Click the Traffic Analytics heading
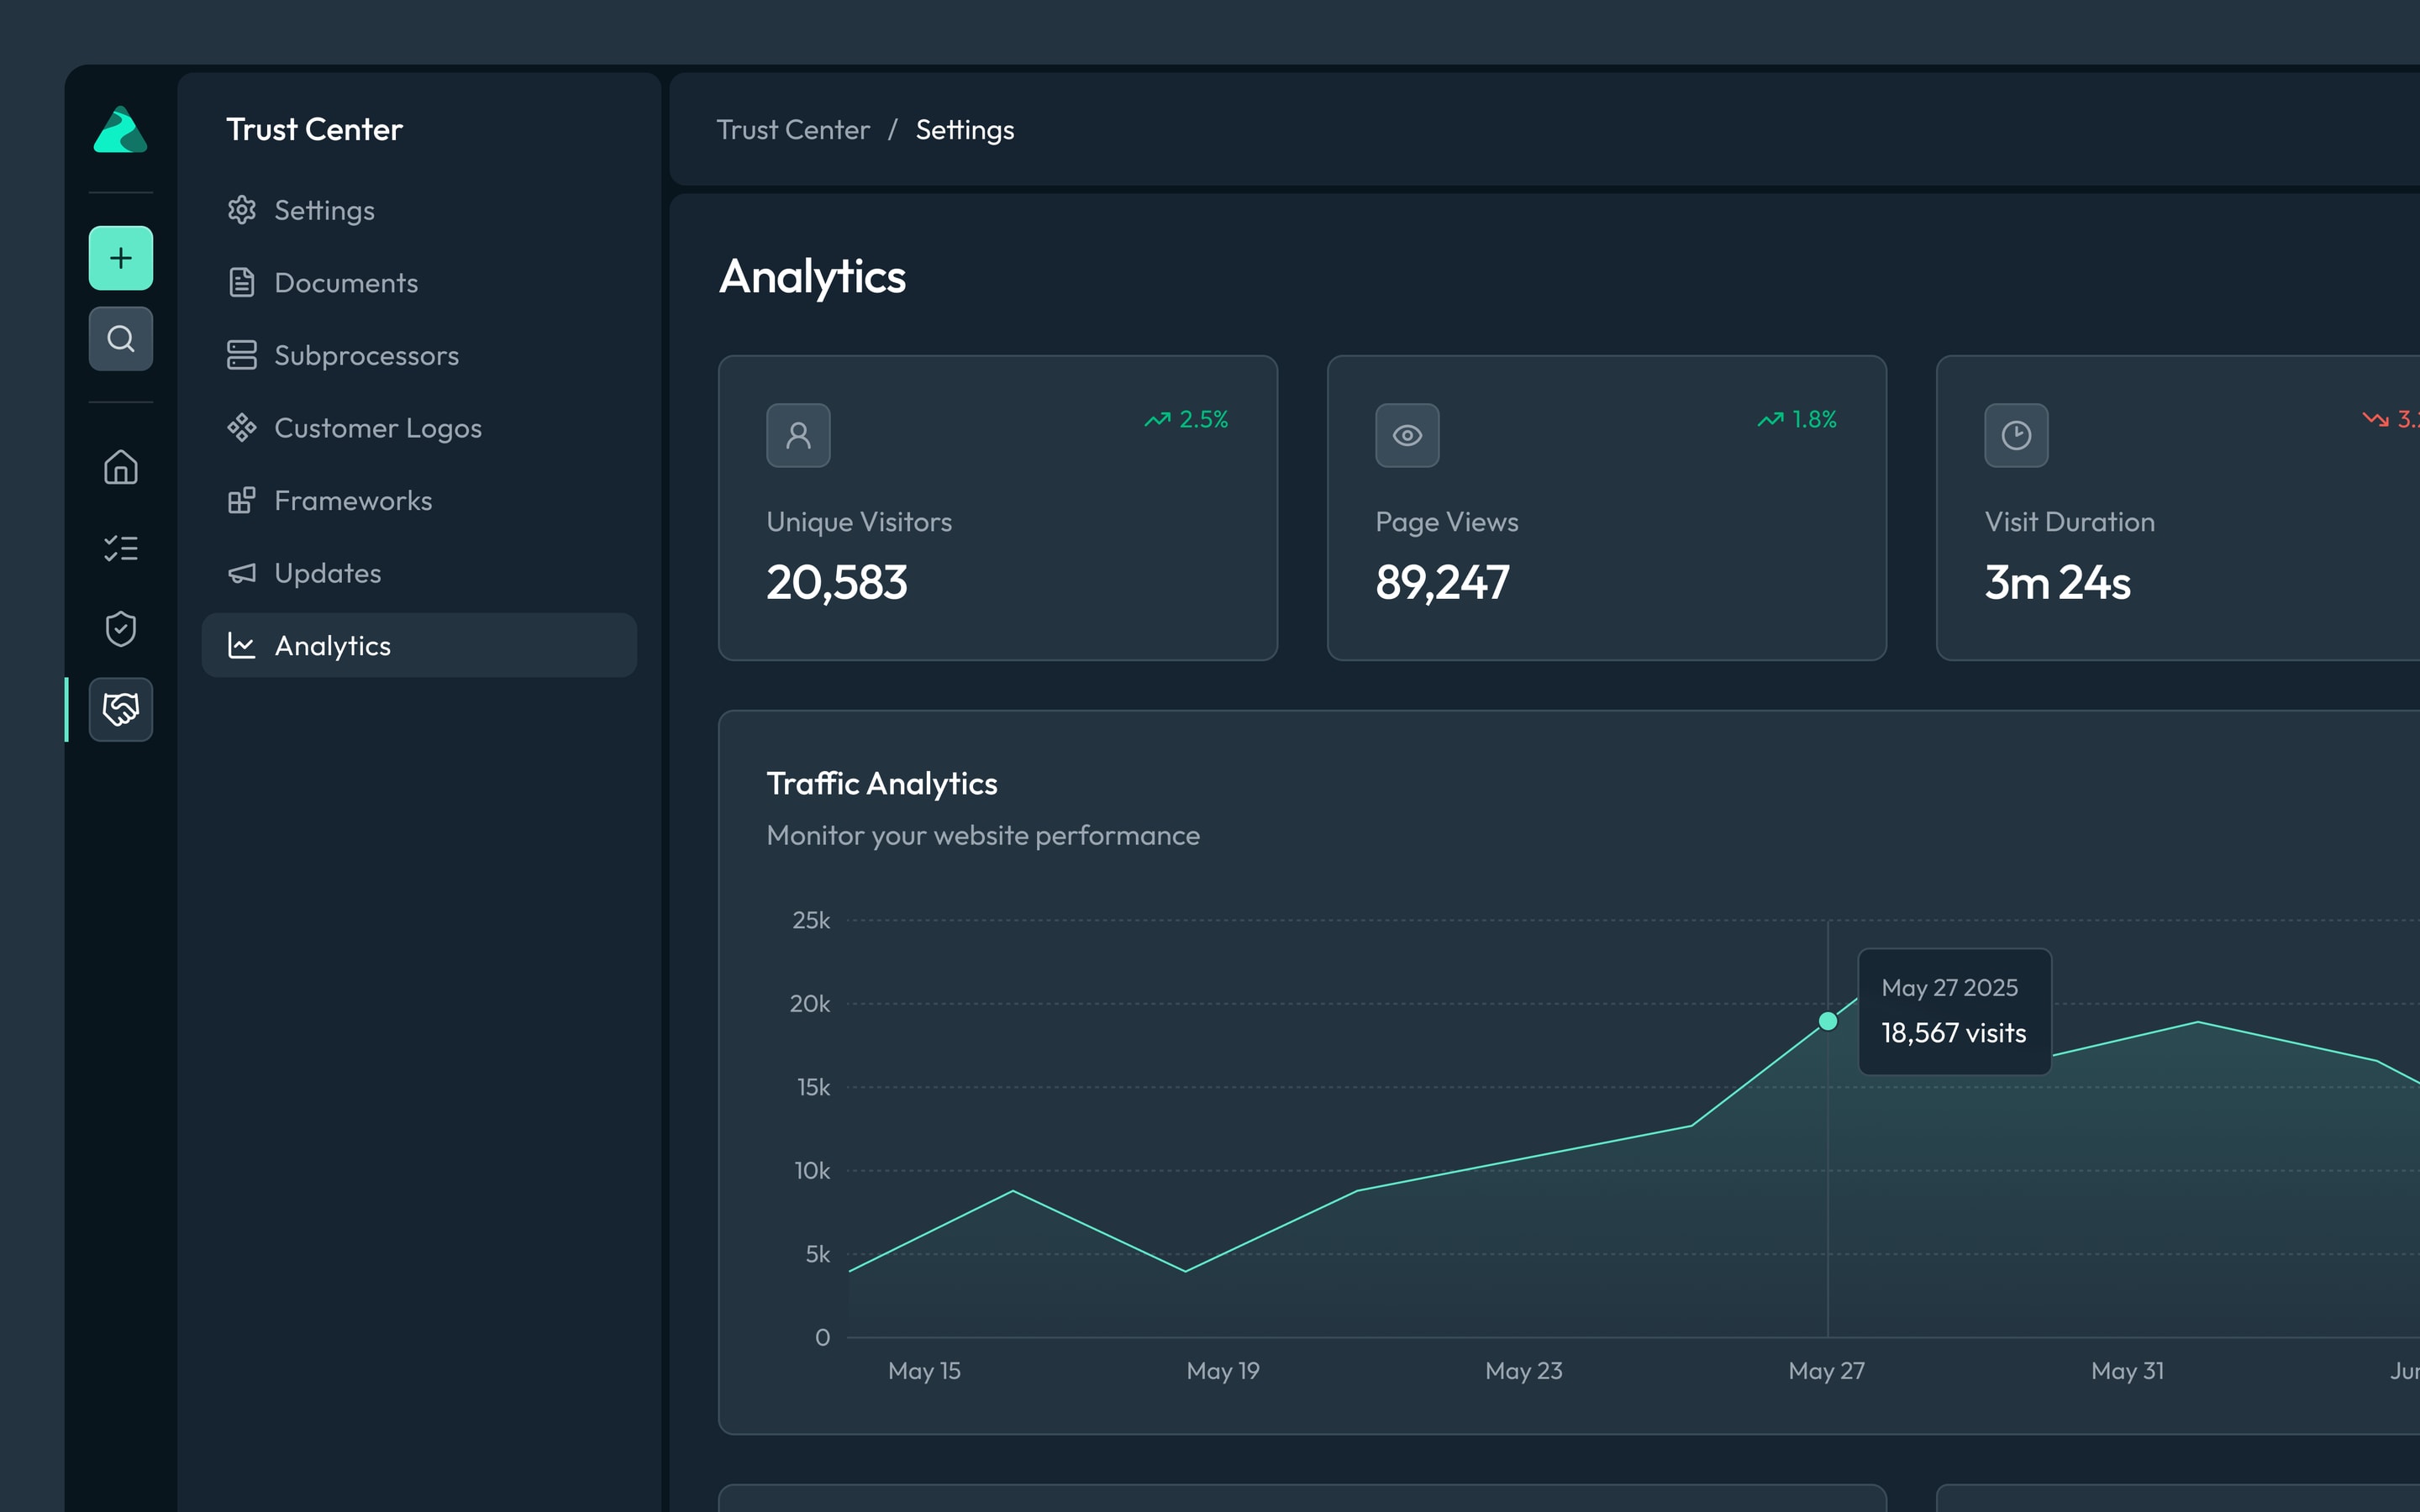Screen dimensions: 2420x1512 tap(882, 784)
